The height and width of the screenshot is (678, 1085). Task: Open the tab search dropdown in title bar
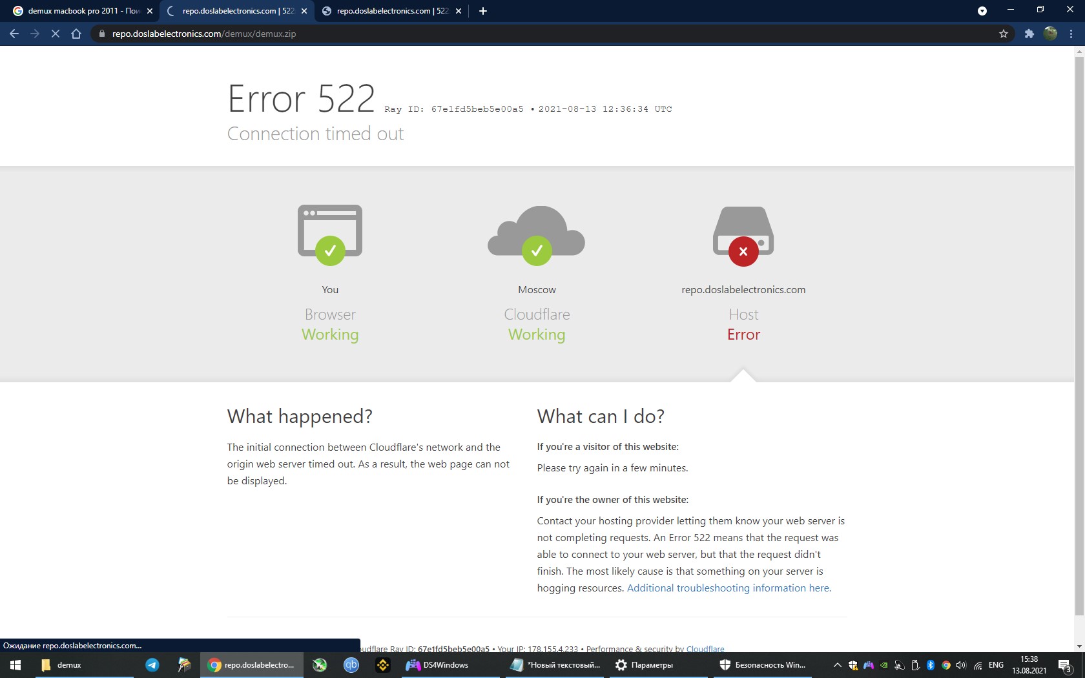point(982,11)
